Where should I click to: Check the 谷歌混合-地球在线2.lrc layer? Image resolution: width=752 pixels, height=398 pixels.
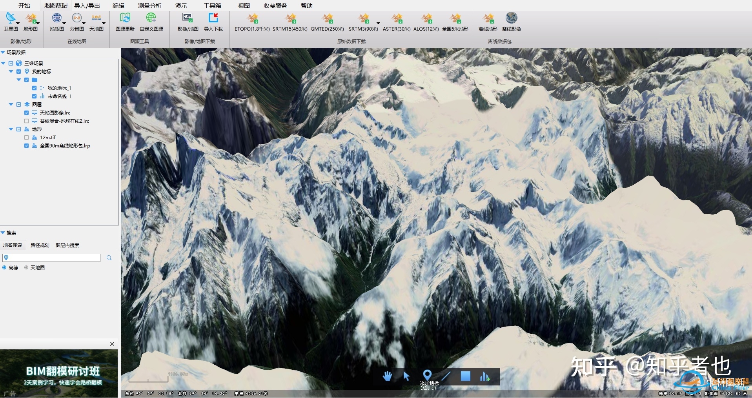27,121
